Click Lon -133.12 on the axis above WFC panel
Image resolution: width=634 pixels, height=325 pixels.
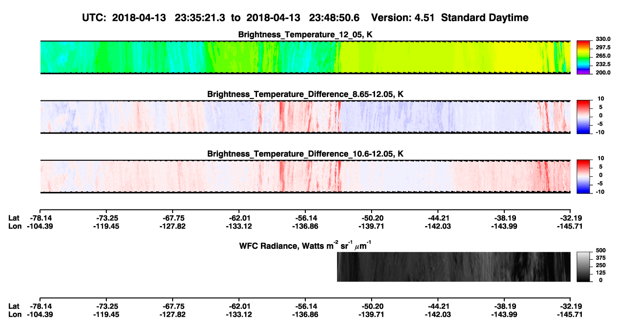tap(239, 226)
